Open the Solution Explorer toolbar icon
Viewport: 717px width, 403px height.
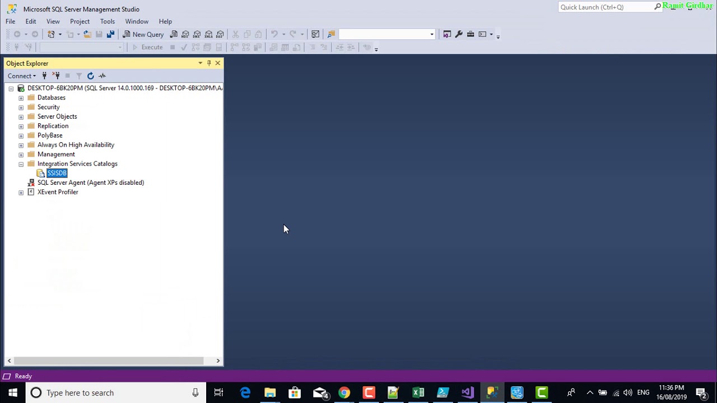[x=447, y=34]
